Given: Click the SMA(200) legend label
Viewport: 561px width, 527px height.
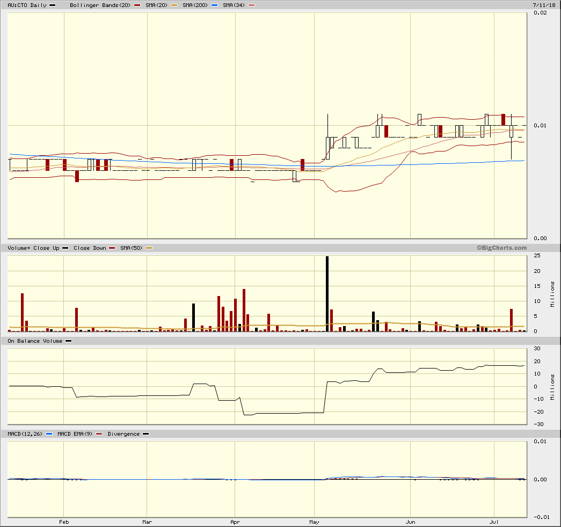Looking at the screenshot, I should click(195, 5).
